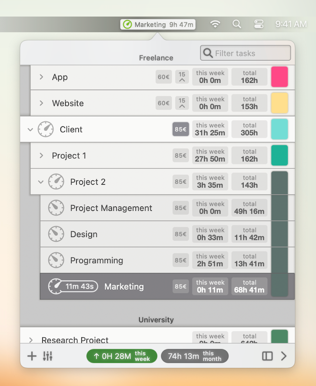This screenshot has width=316, height=386.
Task: Click the pink color swatch for App
Action: 279,77
